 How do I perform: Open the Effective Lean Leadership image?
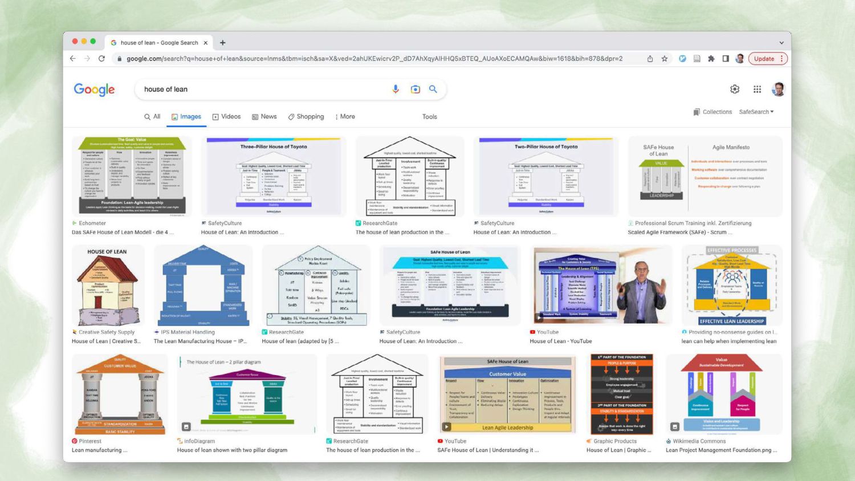[732, 286]
